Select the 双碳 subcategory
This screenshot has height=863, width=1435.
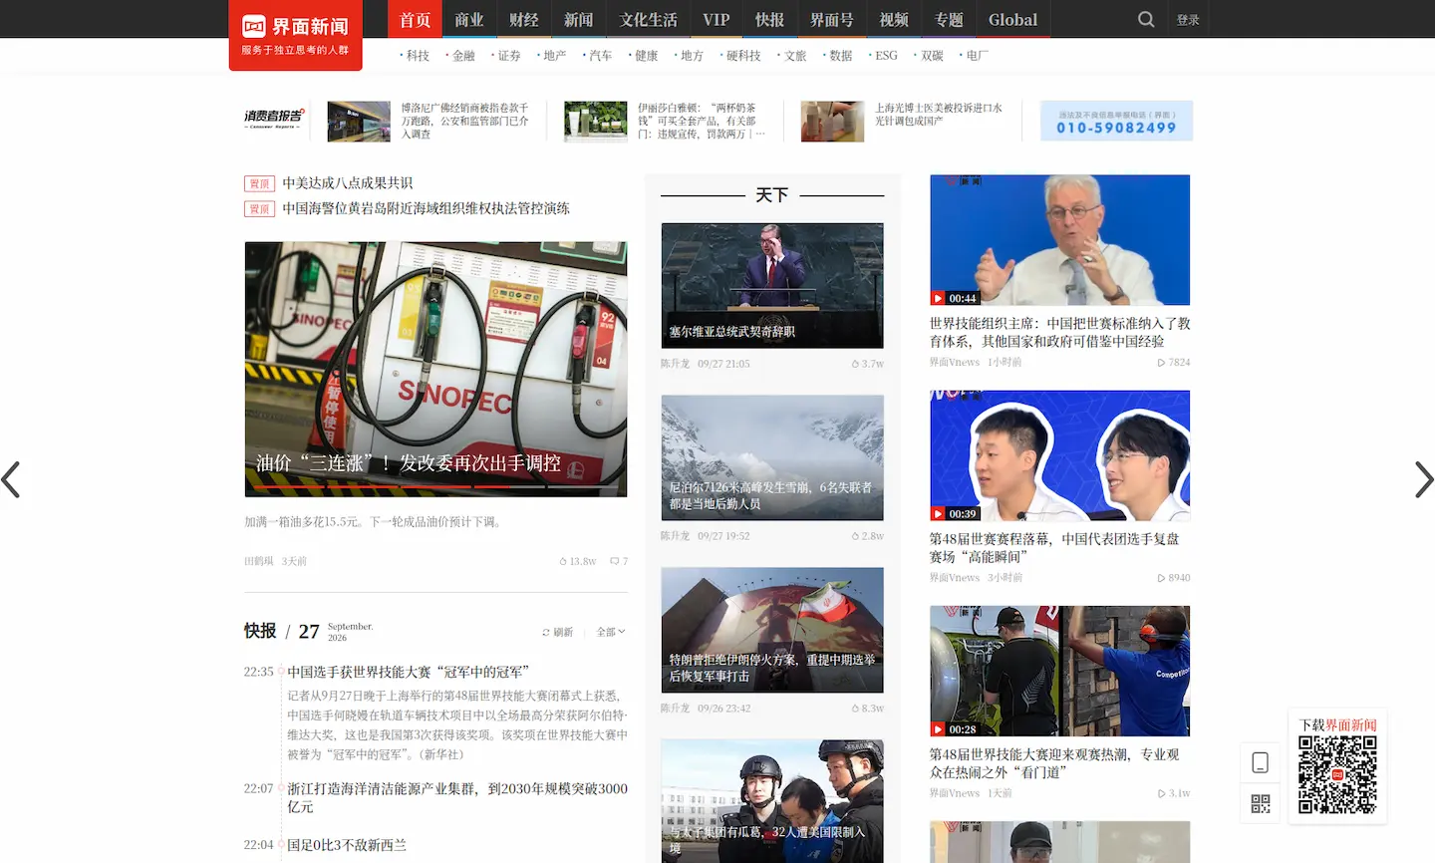pyautogui.click(x=932, y=56)
